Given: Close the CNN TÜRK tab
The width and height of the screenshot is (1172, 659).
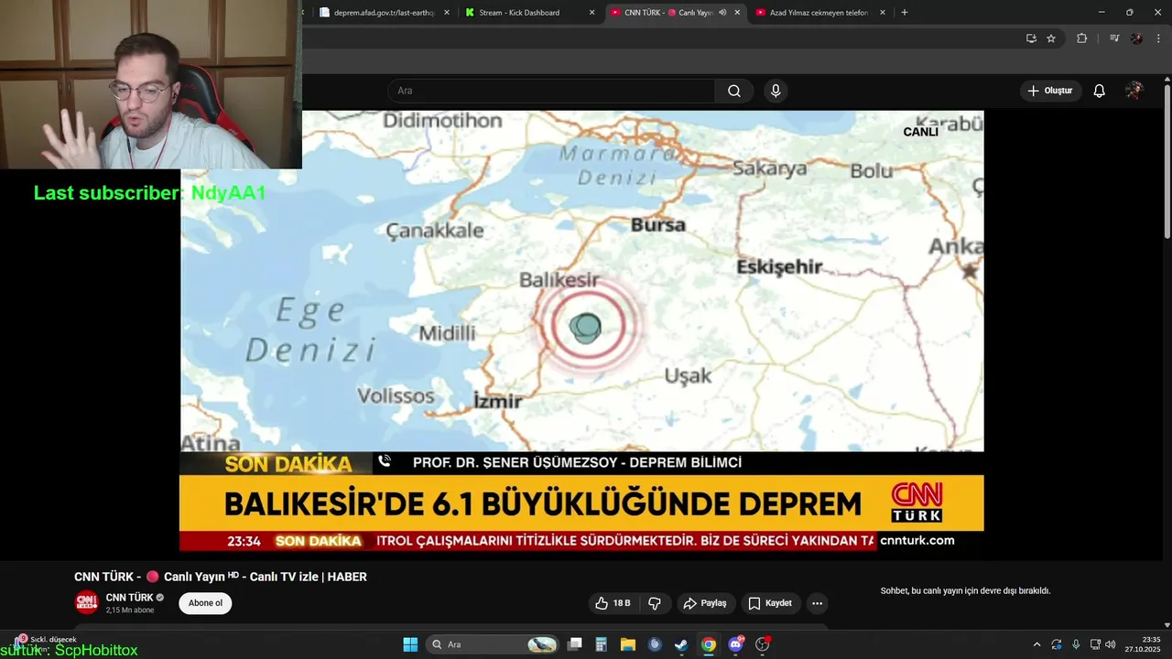Looking at the screenshot, I should click(x=737, y=13).
